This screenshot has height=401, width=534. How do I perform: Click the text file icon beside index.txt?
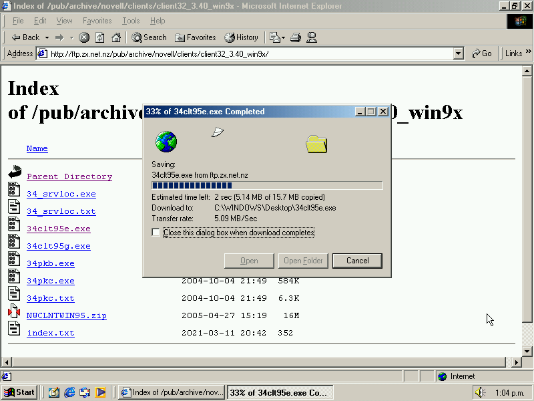point(13,328)
